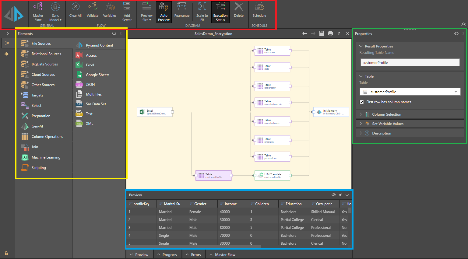This screenshot has height=259, width=468.
Task: Toggle the eye visibility in Properties panel
Action: [x=456, y=33]
